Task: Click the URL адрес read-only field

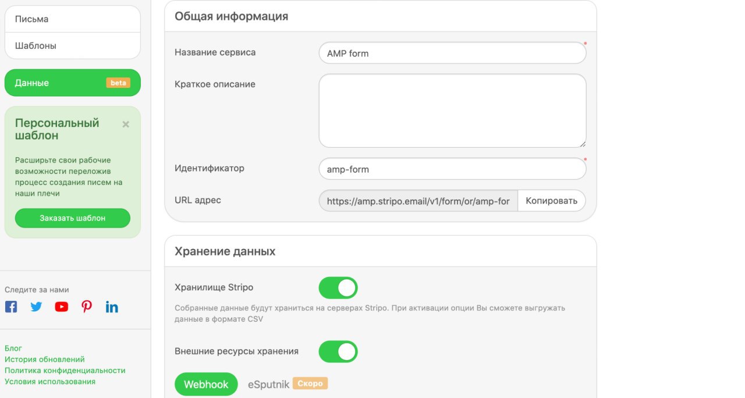Action: click(x=418, y=201)
